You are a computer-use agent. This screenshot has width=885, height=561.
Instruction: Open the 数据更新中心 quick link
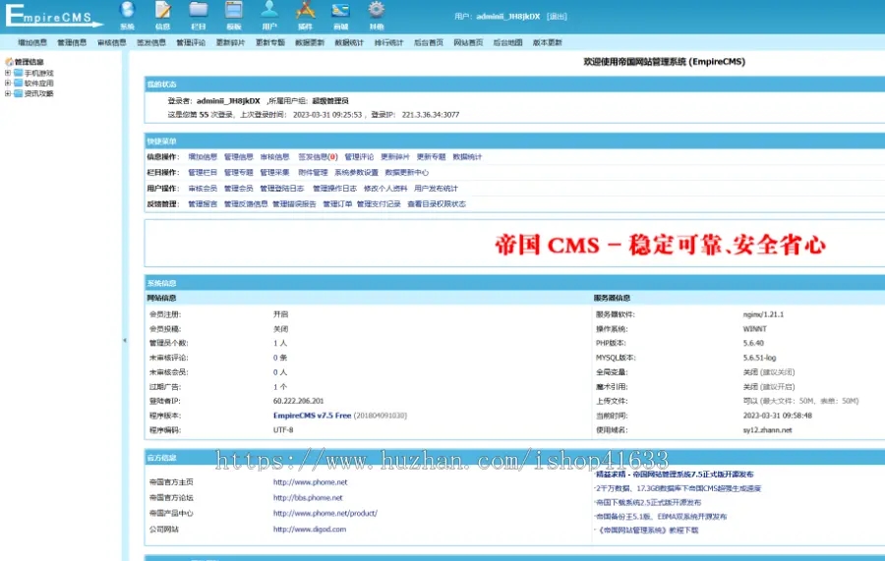(x=406, y=173)
